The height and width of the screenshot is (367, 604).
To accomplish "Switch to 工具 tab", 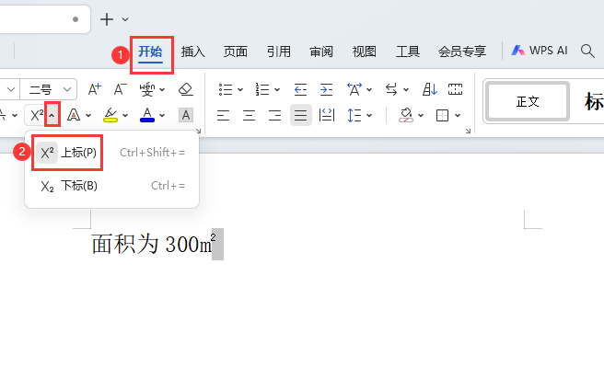I will click(x=408, y=52).
